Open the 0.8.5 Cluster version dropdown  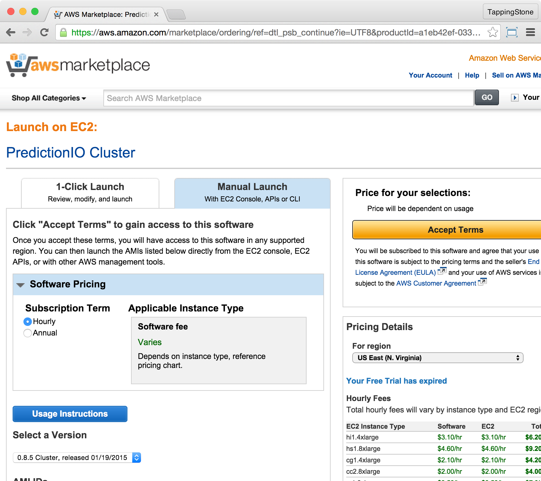[77, 458]
